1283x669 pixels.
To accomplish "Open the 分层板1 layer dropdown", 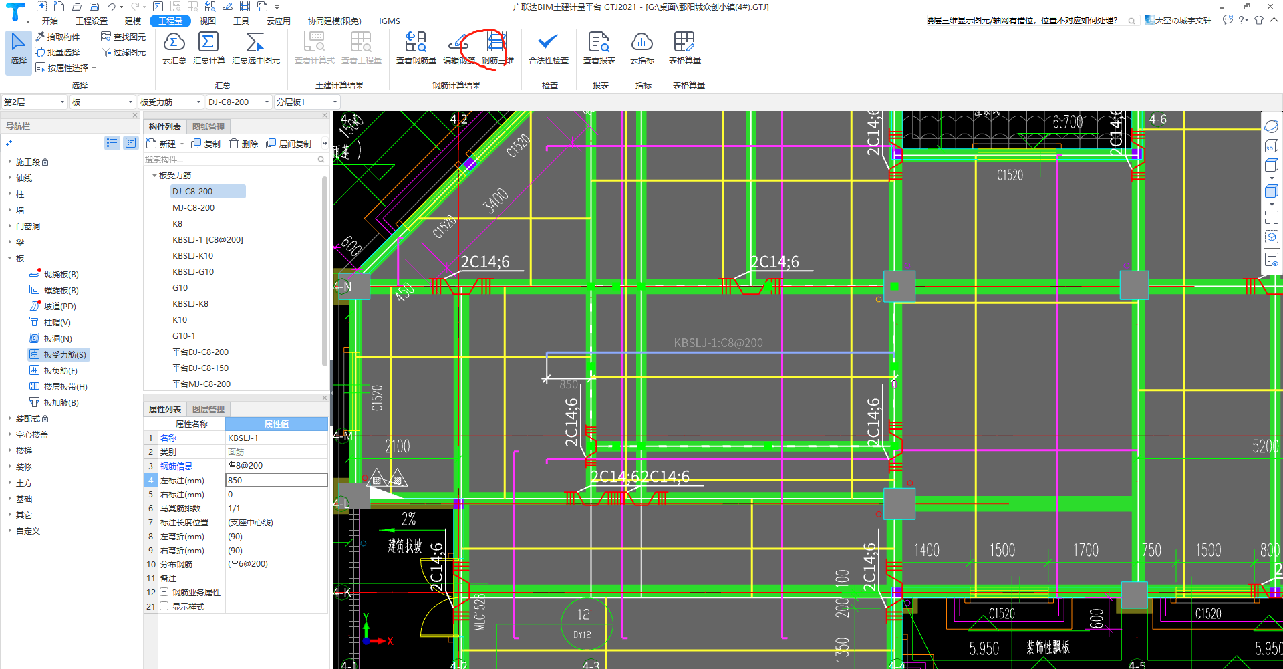I will (307, 102).
